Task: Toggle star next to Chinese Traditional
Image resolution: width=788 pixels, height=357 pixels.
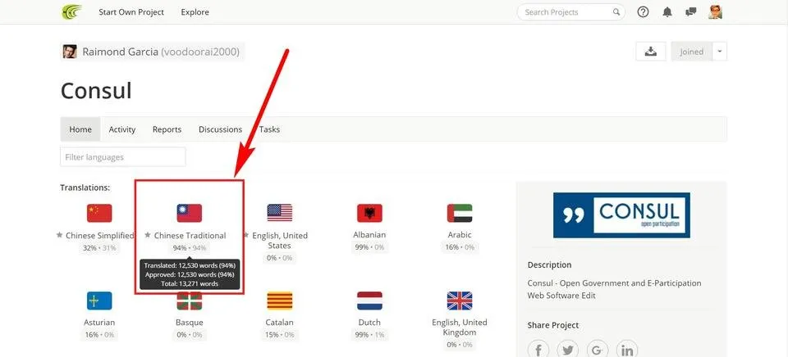Action: point(148,235)
